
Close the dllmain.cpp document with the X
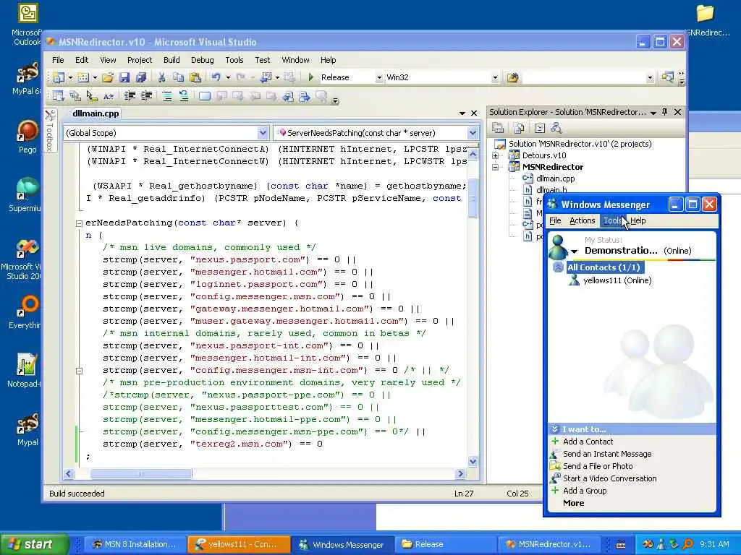pos(474,113)
